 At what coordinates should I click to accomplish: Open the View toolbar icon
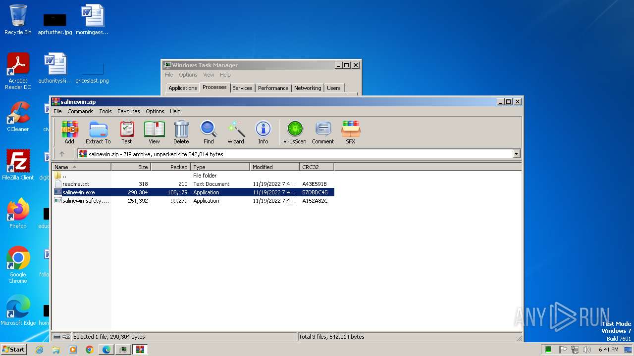pos(154,133)
